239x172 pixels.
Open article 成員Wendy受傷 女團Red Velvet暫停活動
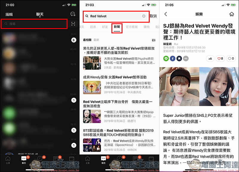click(x=115, y=77)
